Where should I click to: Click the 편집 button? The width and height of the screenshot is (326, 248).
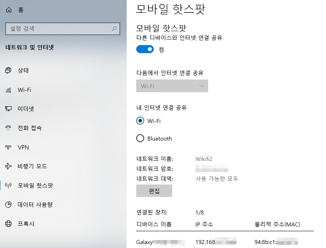pyautogui.click(x=154, y=190)
